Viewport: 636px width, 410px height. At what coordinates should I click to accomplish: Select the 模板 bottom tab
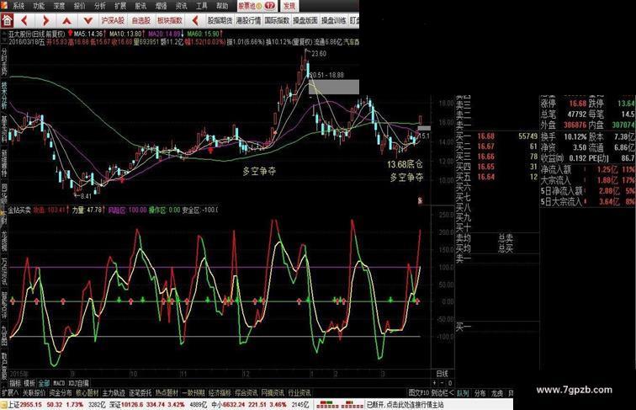tap(29, 383)
